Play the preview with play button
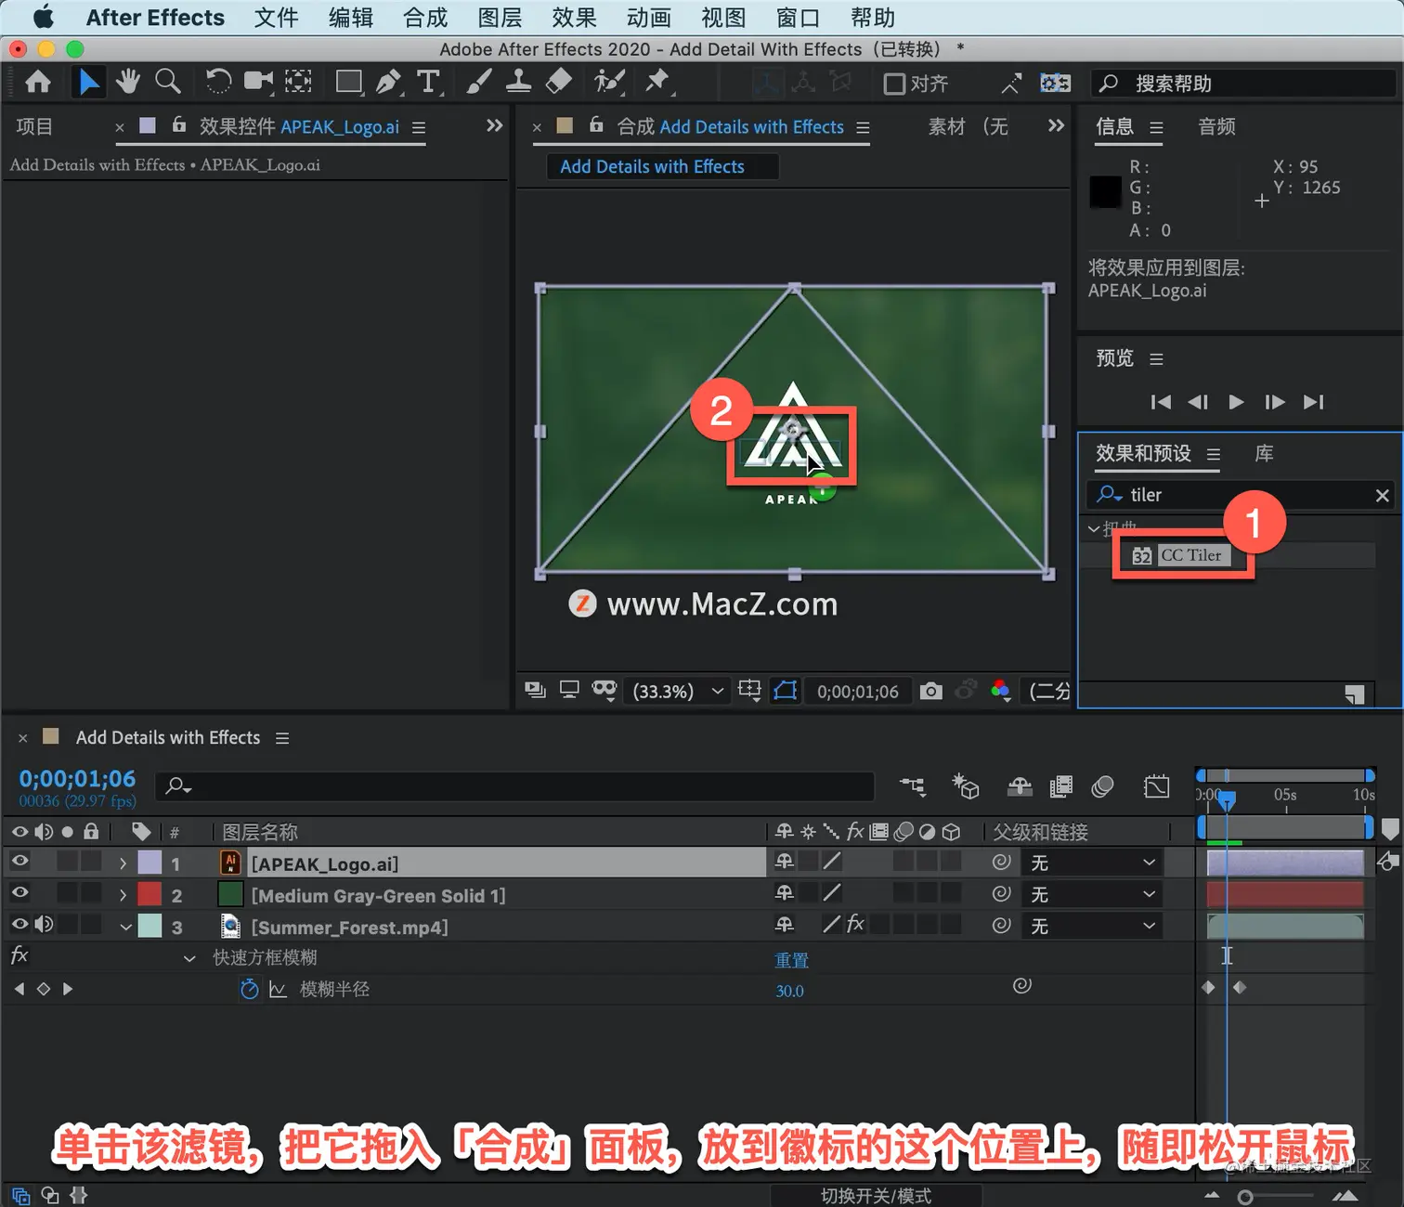Image resolution: width=1404 pixels, height=1207 pixels. tap(1236, 402)
